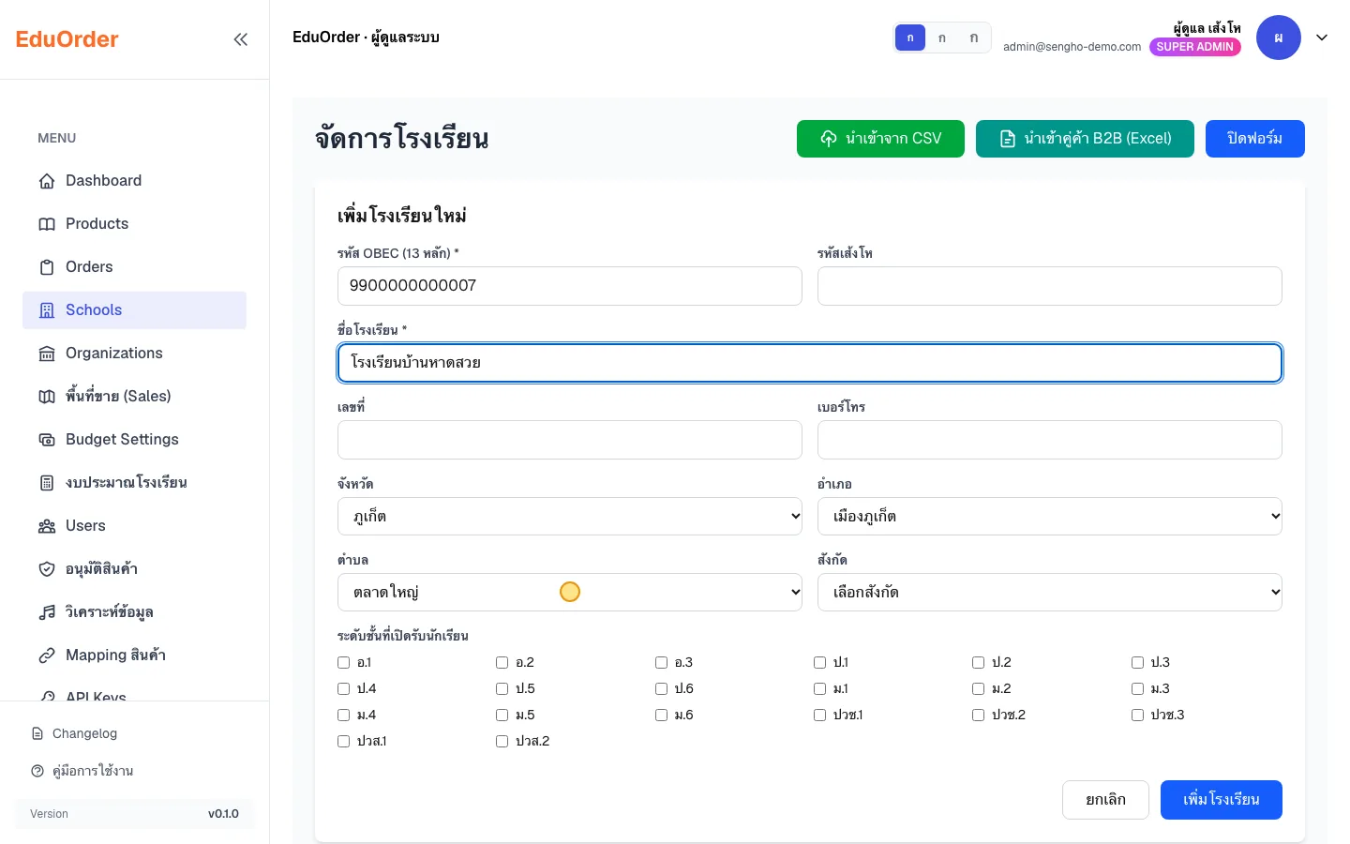Click the Budget Settings wallet icon
The height and width of the screenshot is (844, 1350).
point(47,440)
